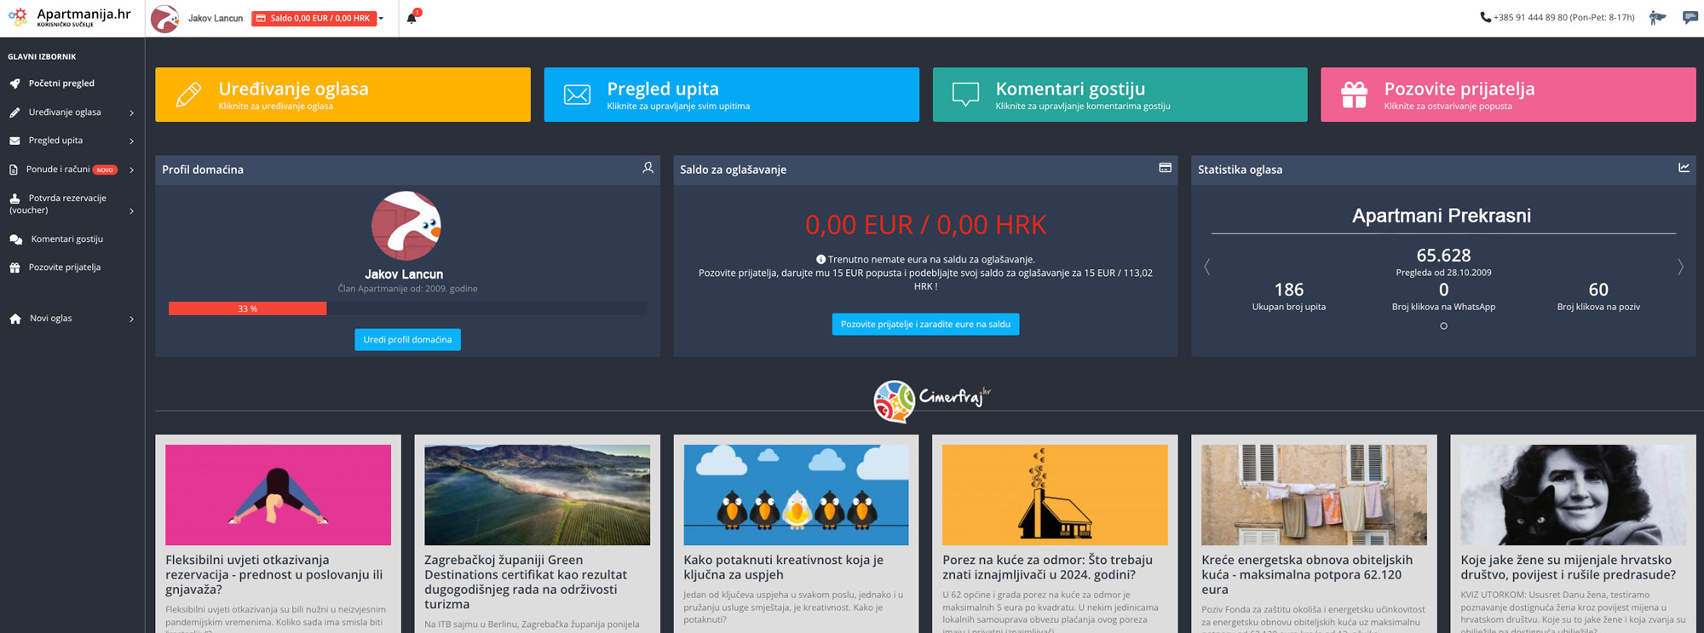Expand the Potvrda rezervacije submenu arrow
1704x633 pixels.
tap(131, 210)
